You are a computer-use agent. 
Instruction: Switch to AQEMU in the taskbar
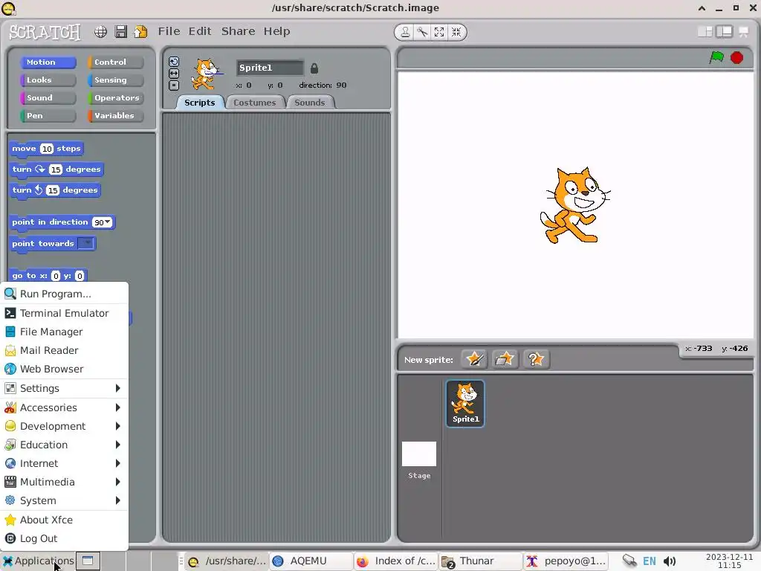click(311, 561)
